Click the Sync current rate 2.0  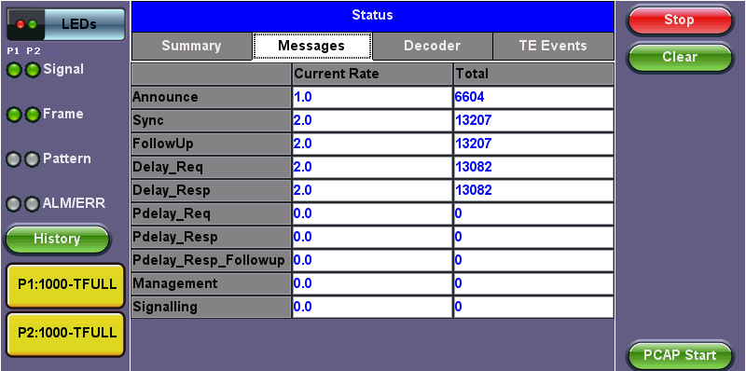372,121
